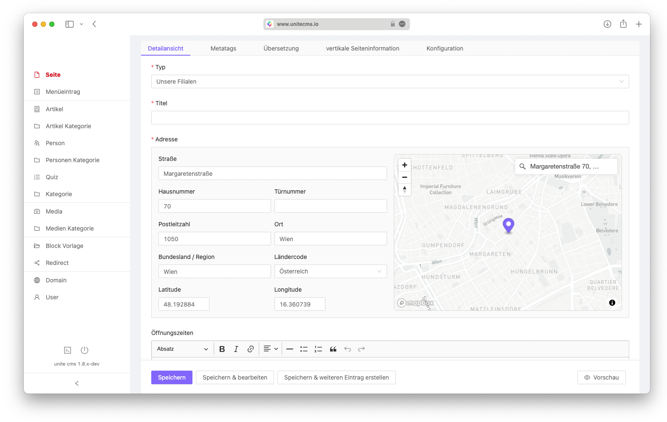
Task: Toggle italic formatting in editor
Action: (x=236, y=349)
